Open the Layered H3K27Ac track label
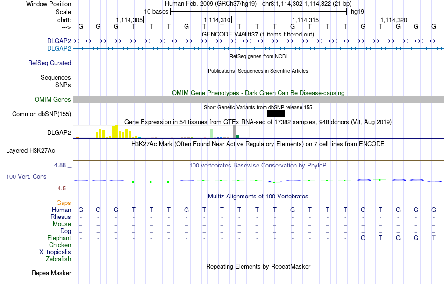444x284 pixels. click(x=30, y=151)
